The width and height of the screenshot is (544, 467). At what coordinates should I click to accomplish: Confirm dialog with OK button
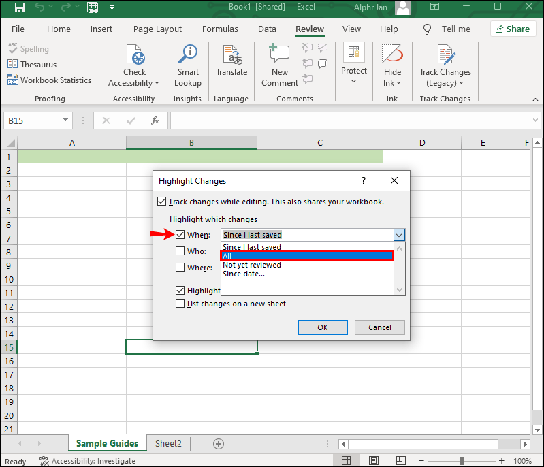tap(322, 327)
